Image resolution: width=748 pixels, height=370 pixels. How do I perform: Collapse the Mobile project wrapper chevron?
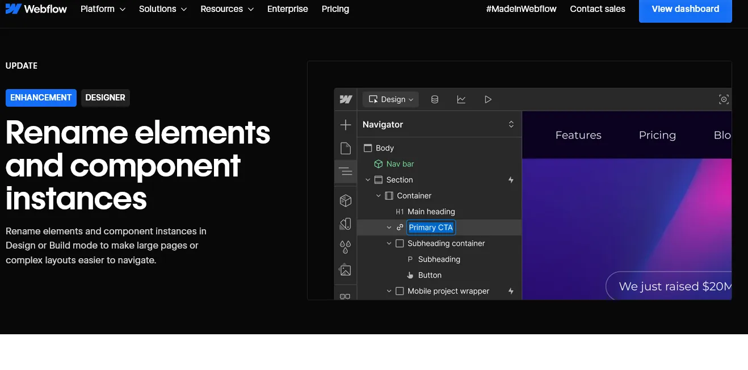389,291
